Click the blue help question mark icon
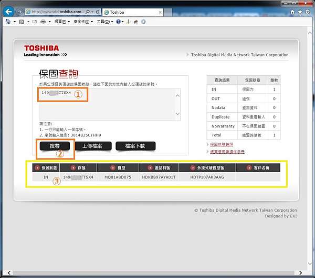The height and width of the screenshot is (278, 315). pyautogui.click(x=118, y=22)
